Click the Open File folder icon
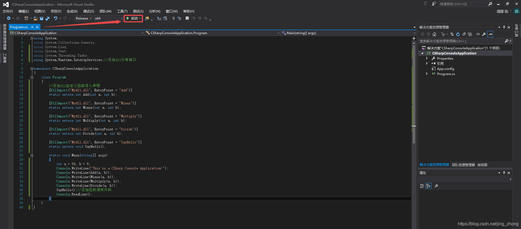Image resolution: width=521 pixels, height=229 pixels. 36,18
